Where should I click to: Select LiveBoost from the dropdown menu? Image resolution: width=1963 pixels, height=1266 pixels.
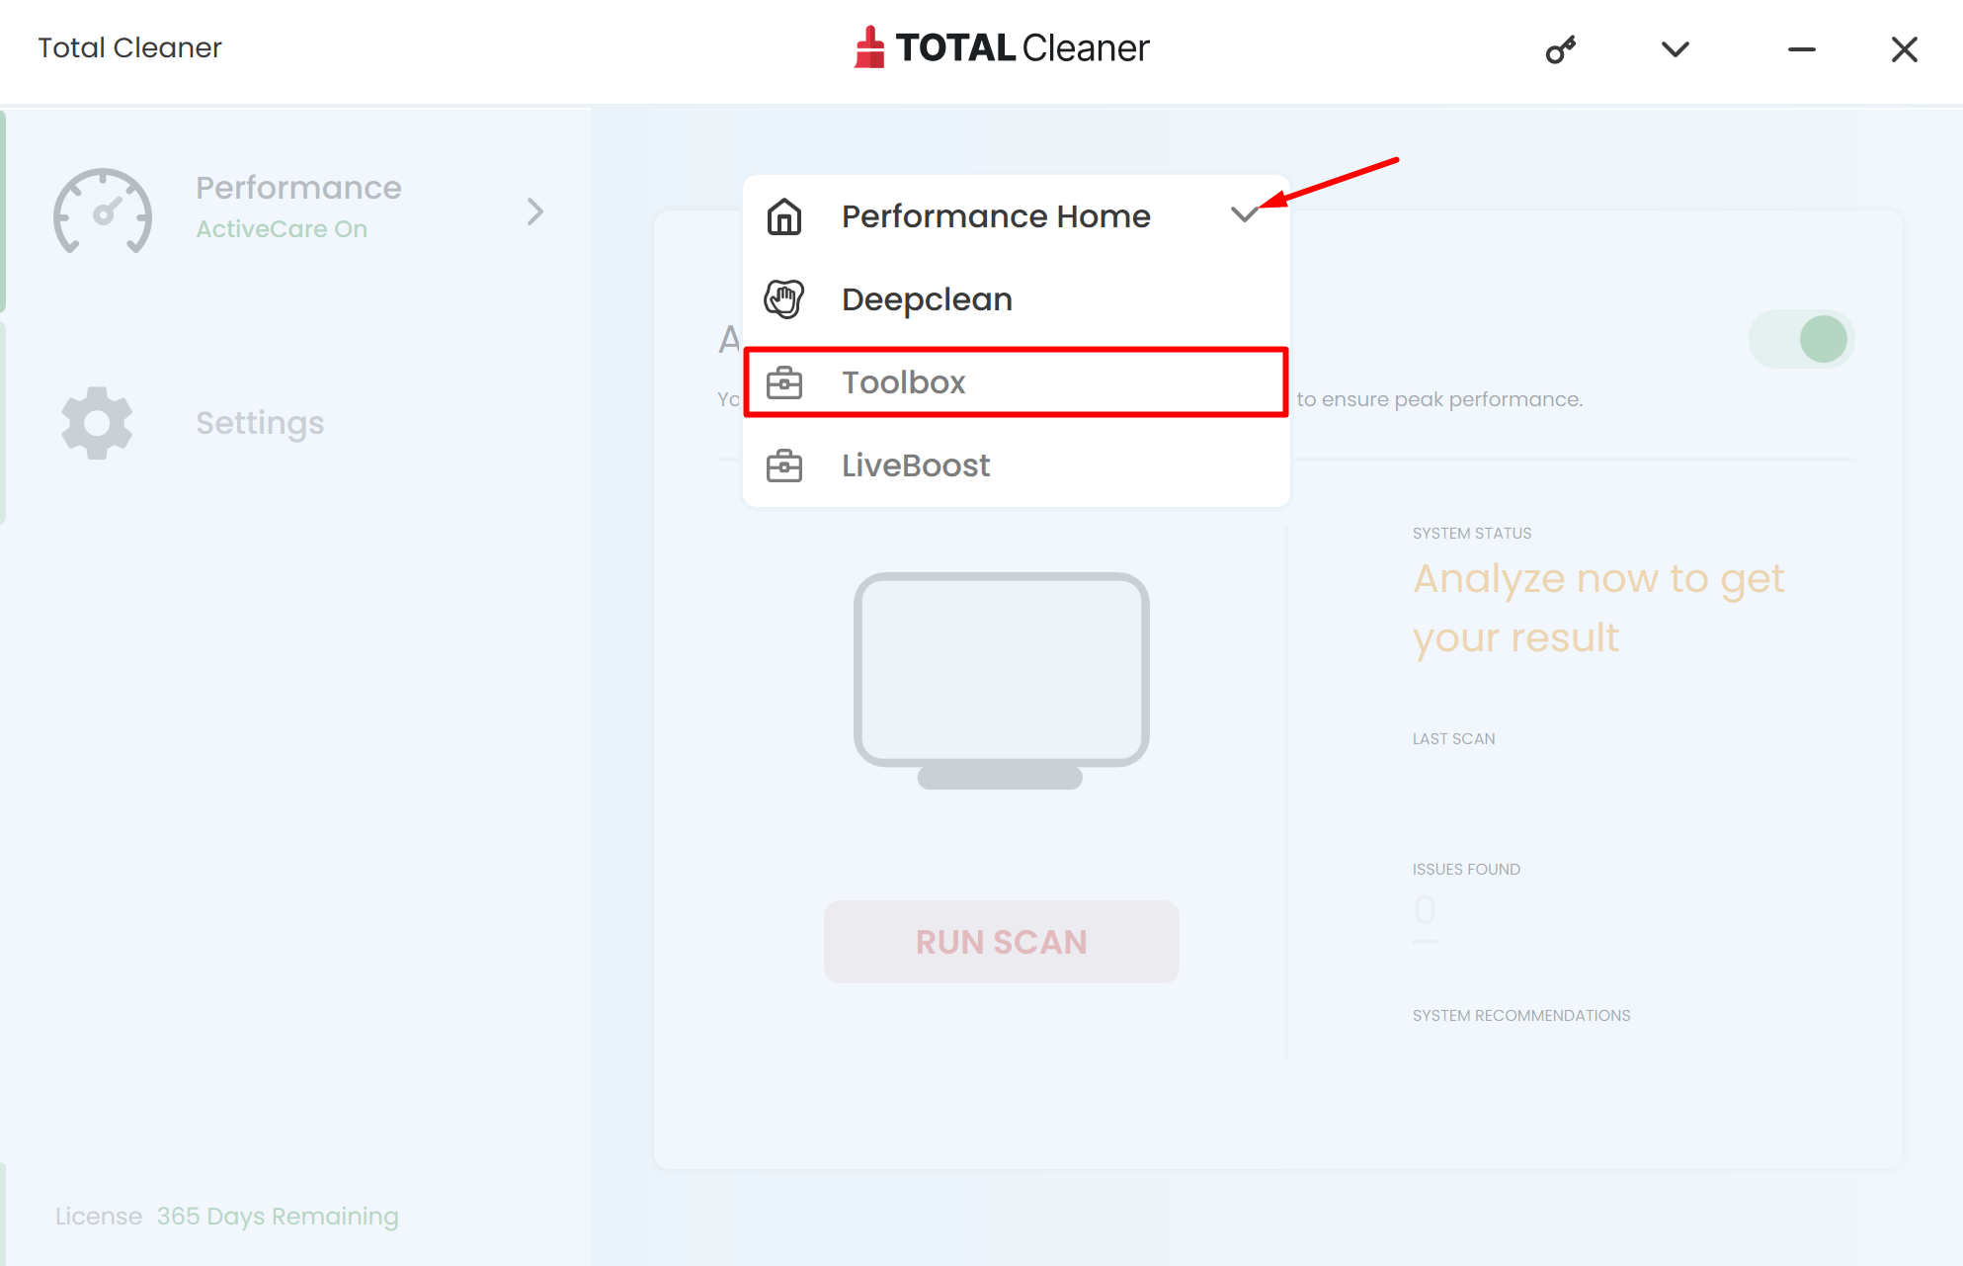pos(1017,465)
